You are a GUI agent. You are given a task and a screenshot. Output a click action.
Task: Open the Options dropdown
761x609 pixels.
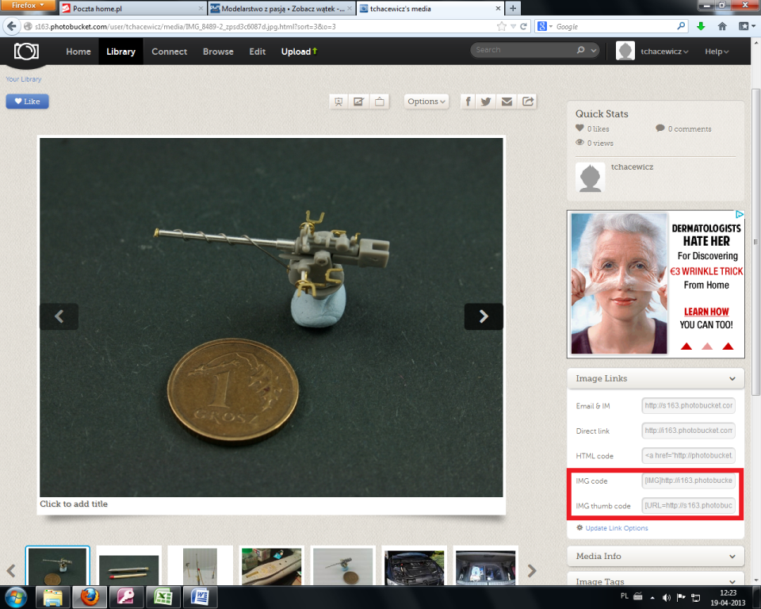(x=426, y=101)
